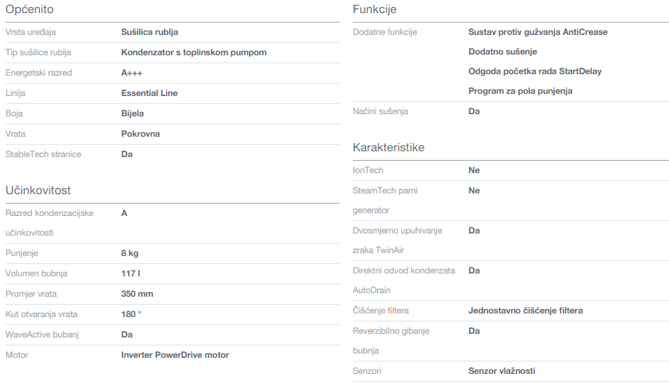Click the '350 mm' door diameter value

coord(137,294)
